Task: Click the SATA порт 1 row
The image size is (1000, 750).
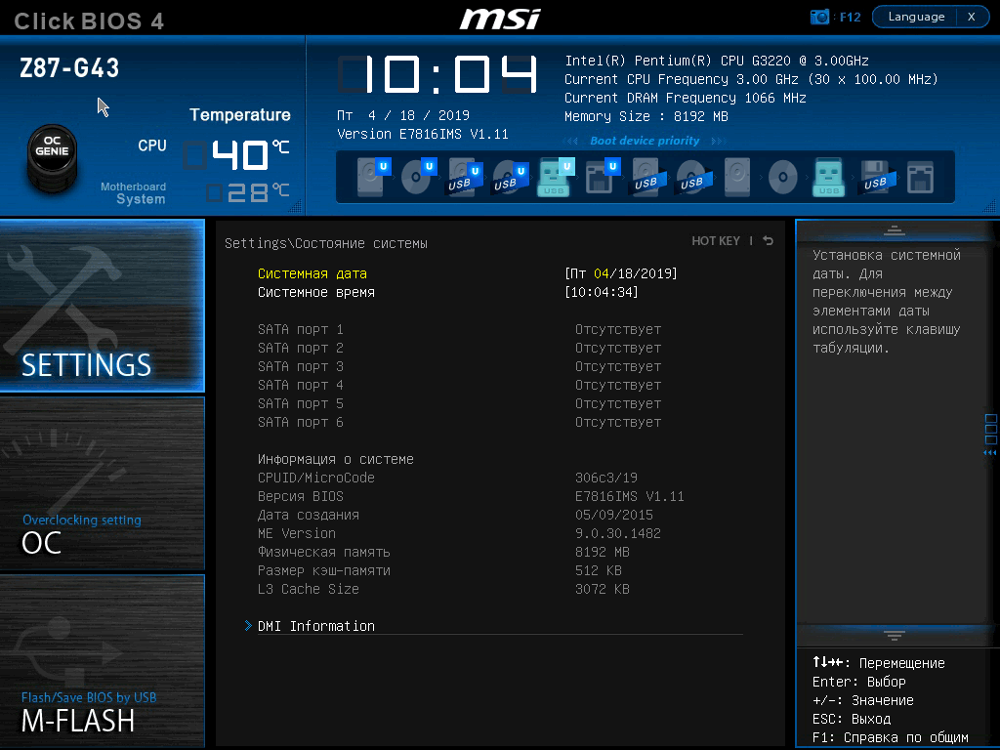Action: 460,329
